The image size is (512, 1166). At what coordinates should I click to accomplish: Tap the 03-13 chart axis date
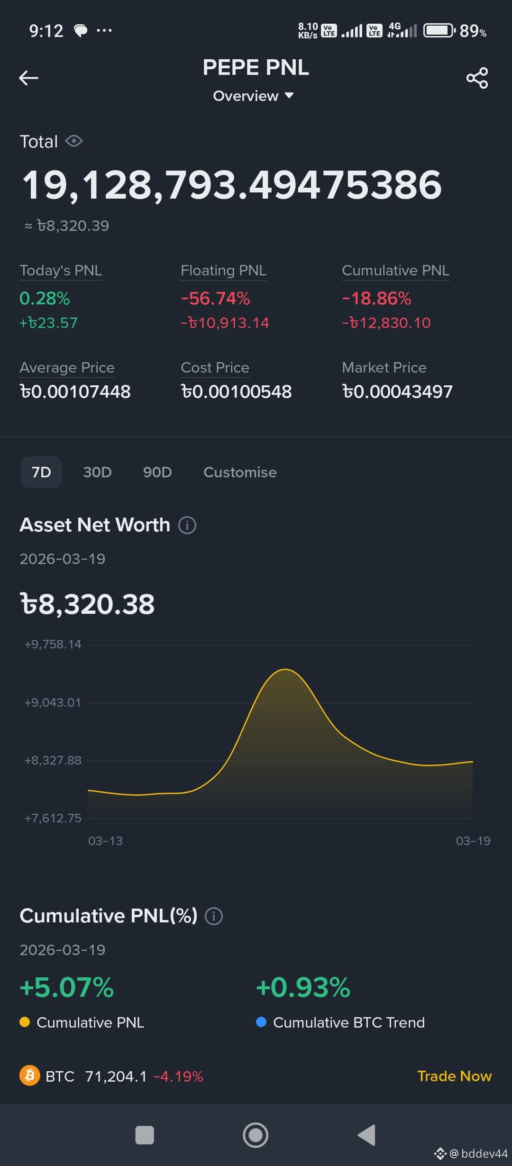[105, 841]
